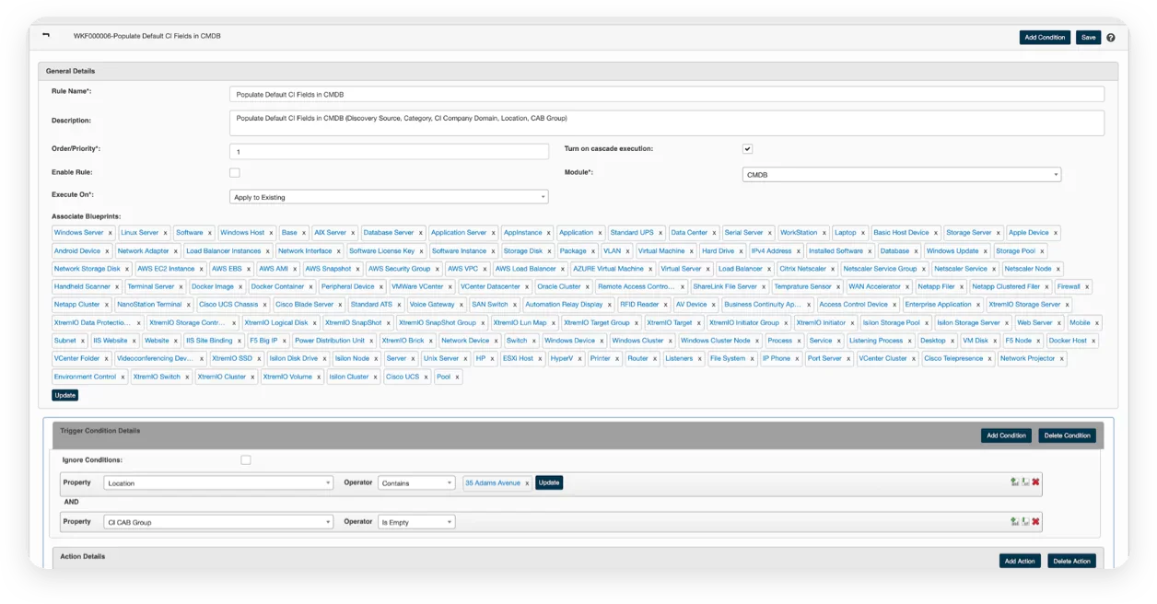Image resolution: width=1157 pixels, height=604 pixels.
Task: Remove the 35 Adams Avenue location value
Action: (x=527, y=482)
